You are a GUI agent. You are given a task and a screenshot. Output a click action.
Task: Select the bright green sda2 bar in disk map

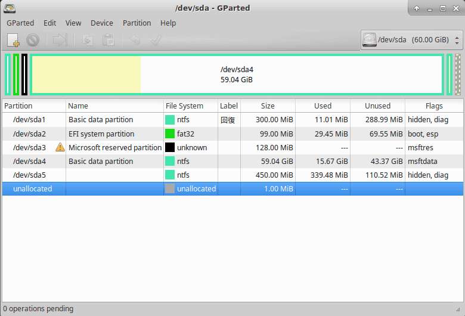16,75
